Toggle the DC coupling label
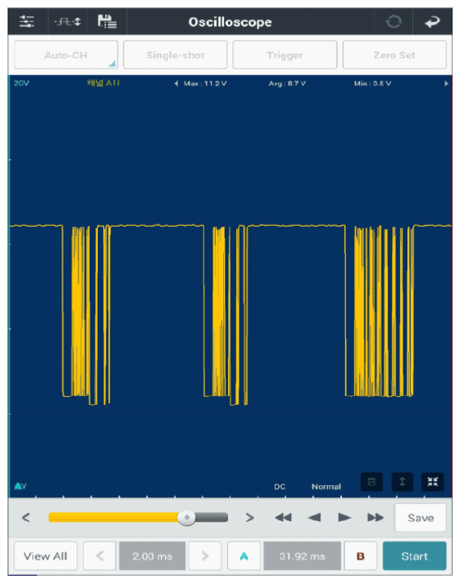The height and width of the screenshot is (583, 460). [280, 487]
